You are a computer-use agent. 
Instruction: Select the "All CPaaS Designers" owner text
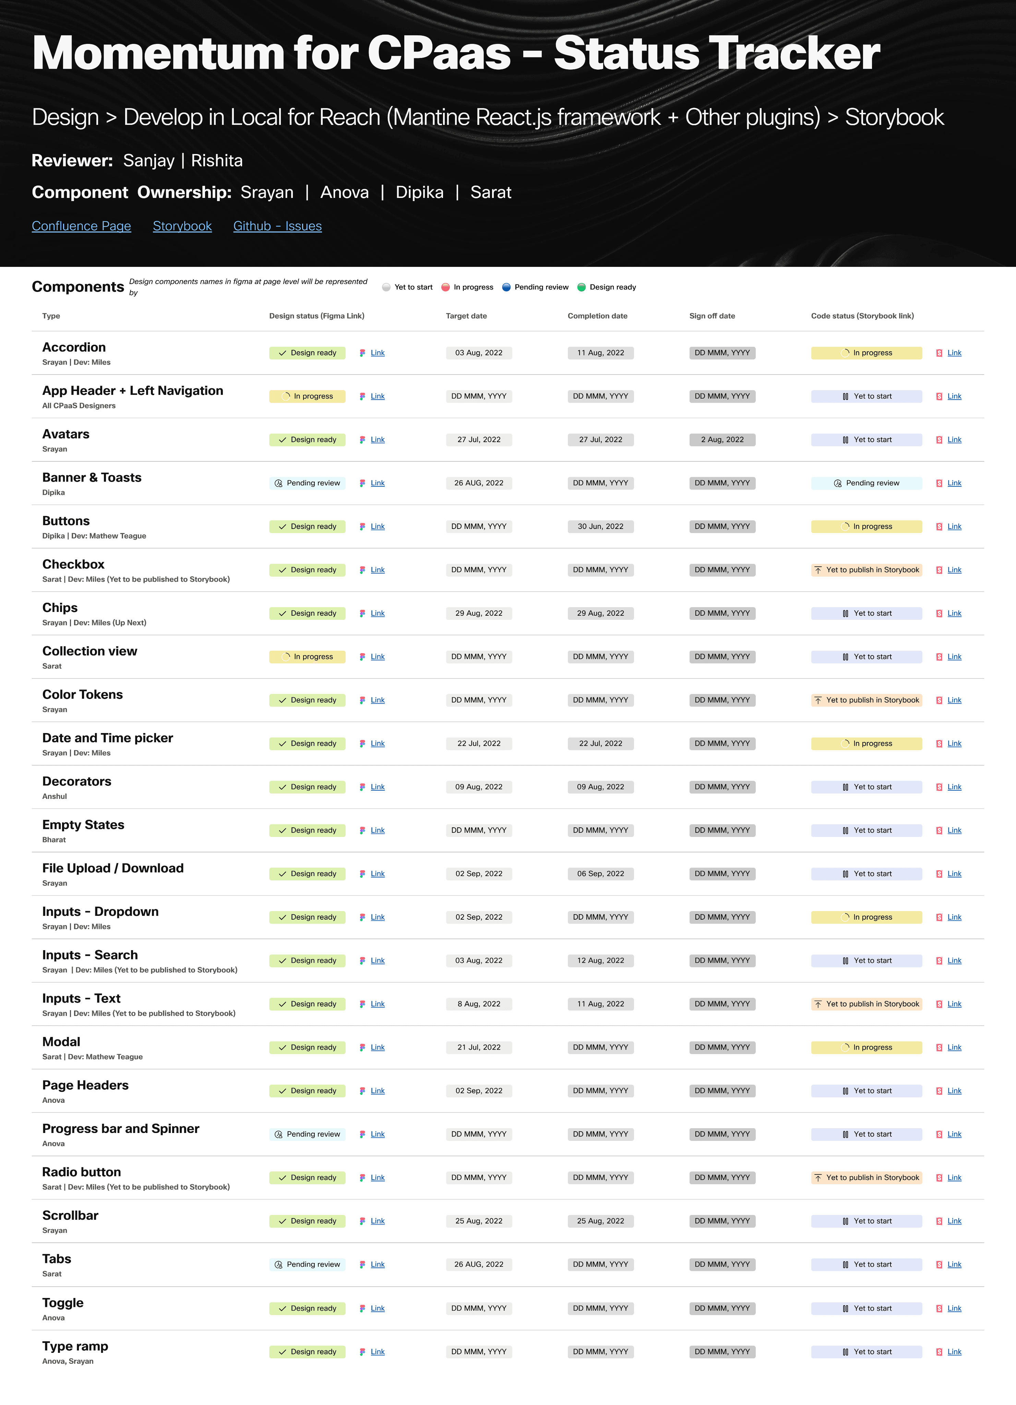click(79, 406)
